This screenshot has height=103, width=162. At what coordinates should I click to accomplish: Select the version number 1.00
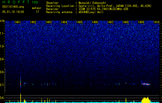click(x=35, y=2)
